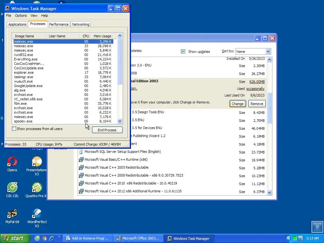
Task: Select the VC_redist.x86.exe process row
Action: click(x=63, y=99)
